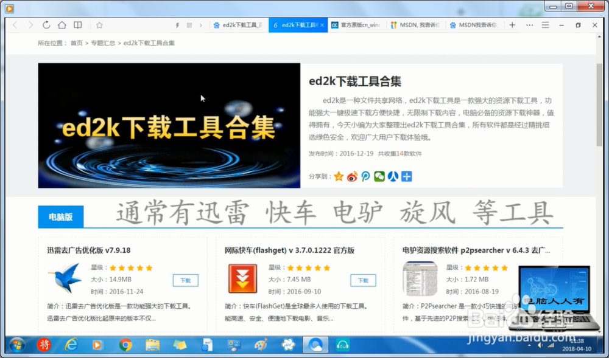Share to Sina Weibo
Viewport: 609px width, 358px height.
(352, 176)
